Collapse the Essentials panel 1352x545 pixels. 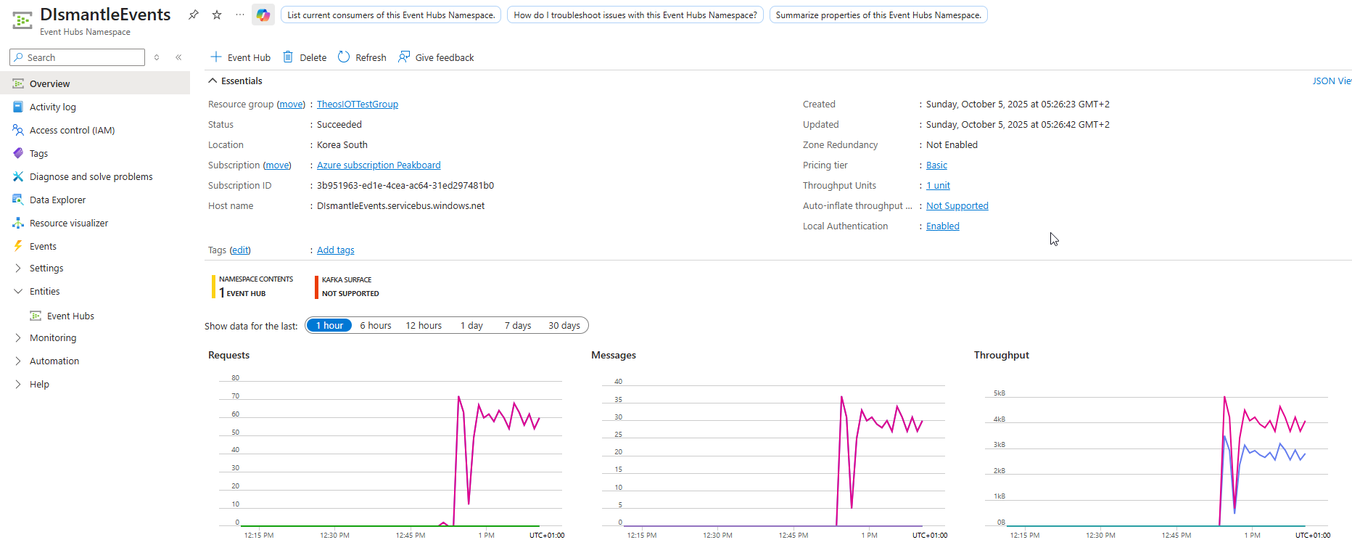[x=213, y=81]
